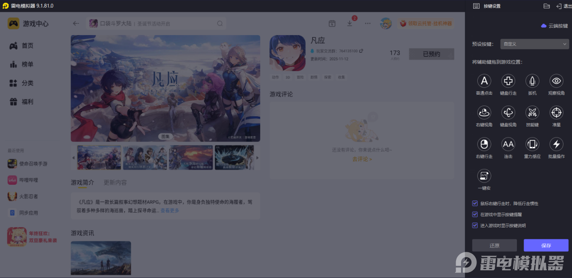Click the 去评论 link
This screenshot has width=572, height=278.
pos(362,159)
